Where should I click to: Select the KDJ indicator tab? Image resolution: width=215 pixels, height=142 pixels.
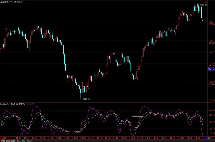pyautogui.click(x=24, y=141)
